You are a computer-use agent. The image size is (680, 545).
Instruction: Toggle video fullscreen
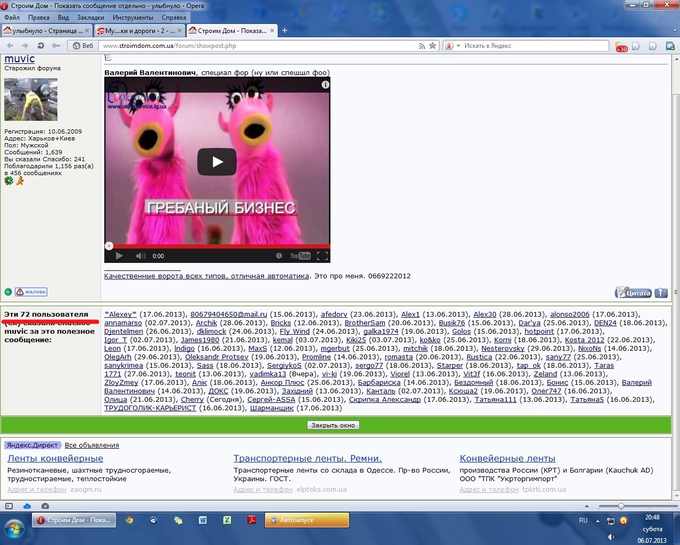(x=322, y=256)
